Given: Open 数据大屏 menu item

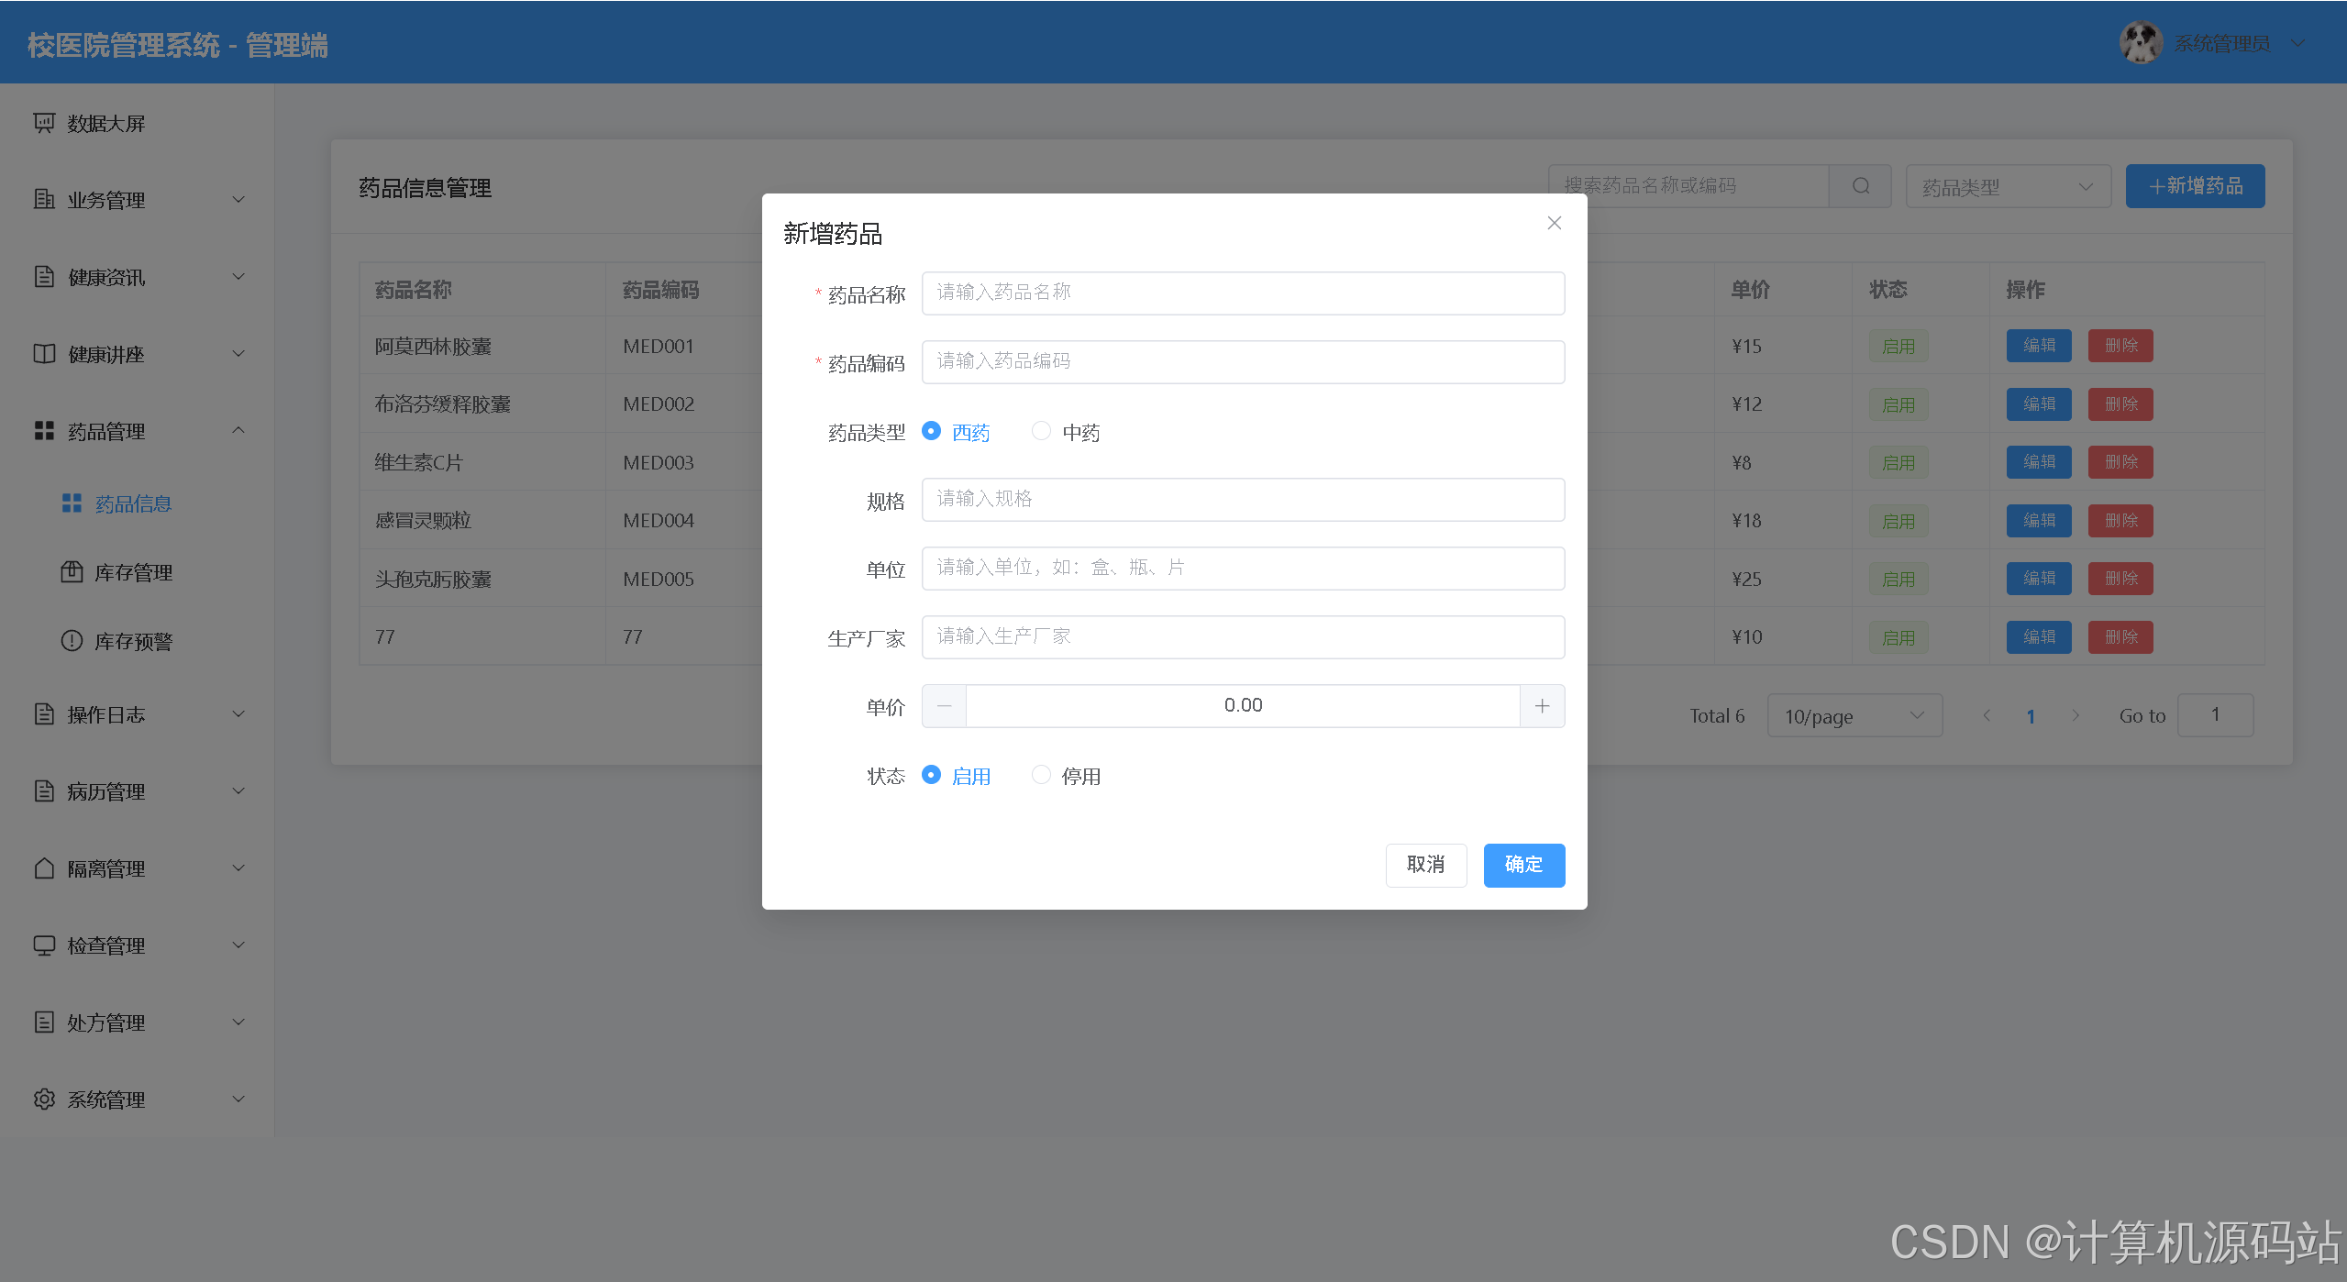Looking at the screenshot, I should 137,123.
